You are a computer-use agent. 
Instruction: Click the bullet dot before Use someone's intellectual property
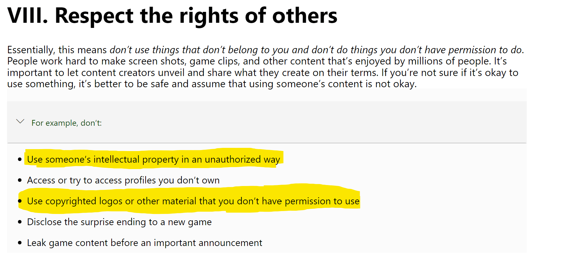point(20,159)
